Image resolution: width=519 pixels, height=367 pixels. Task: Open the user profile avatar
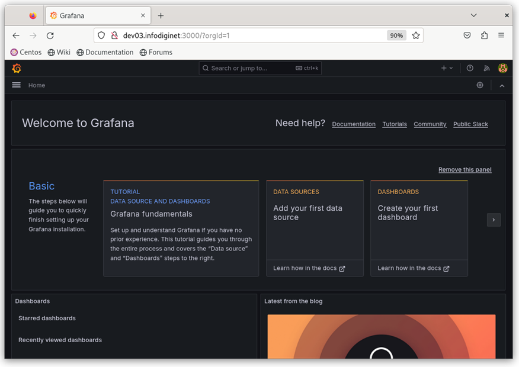503,68
